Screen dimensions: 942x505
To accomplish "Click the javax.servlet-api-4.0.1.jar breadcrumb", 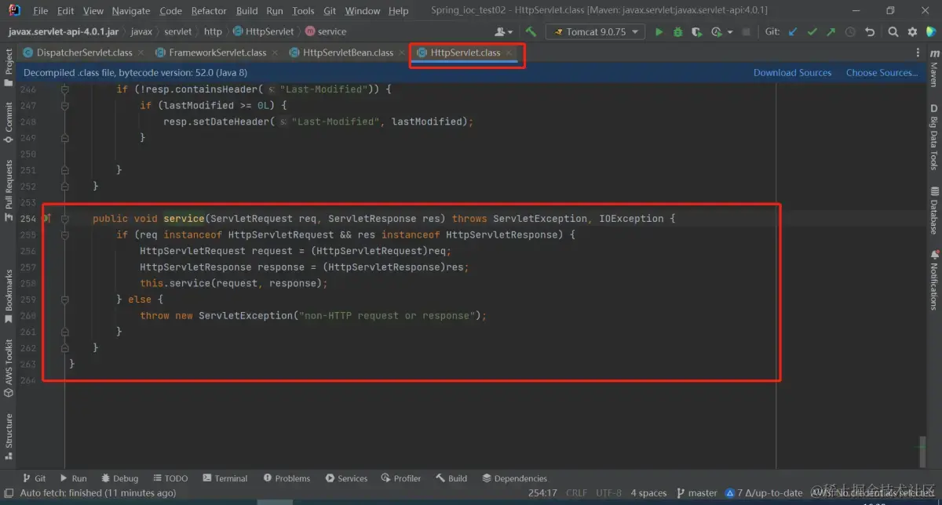I will pos(64,31).
